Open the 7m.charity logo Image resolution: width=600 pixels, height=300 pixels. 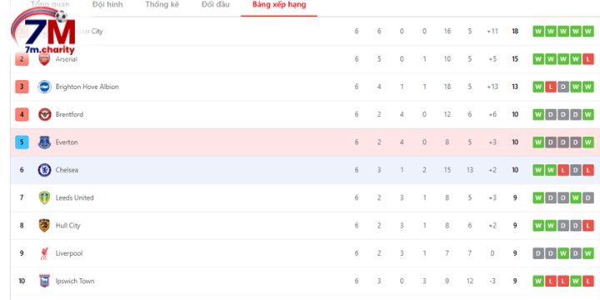click(x=43, y=32)
